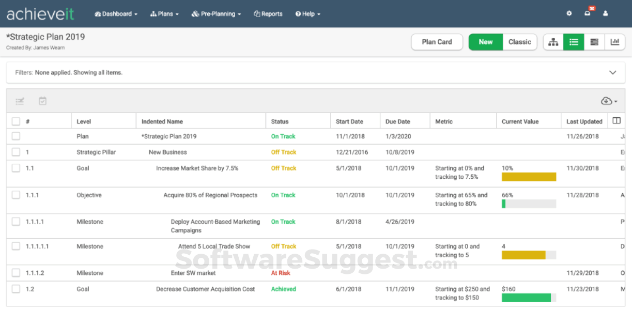
Task: Select checkbox for Decrease Customer Acquisition Cost
Action: tap(16, 289)
